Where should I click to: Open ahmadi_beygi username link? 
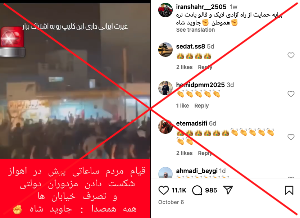click(x=197, y=171)
